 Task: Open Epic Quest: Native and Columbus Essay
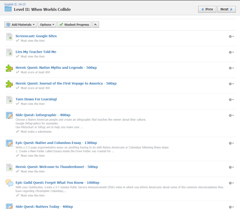tap(56, 143)
